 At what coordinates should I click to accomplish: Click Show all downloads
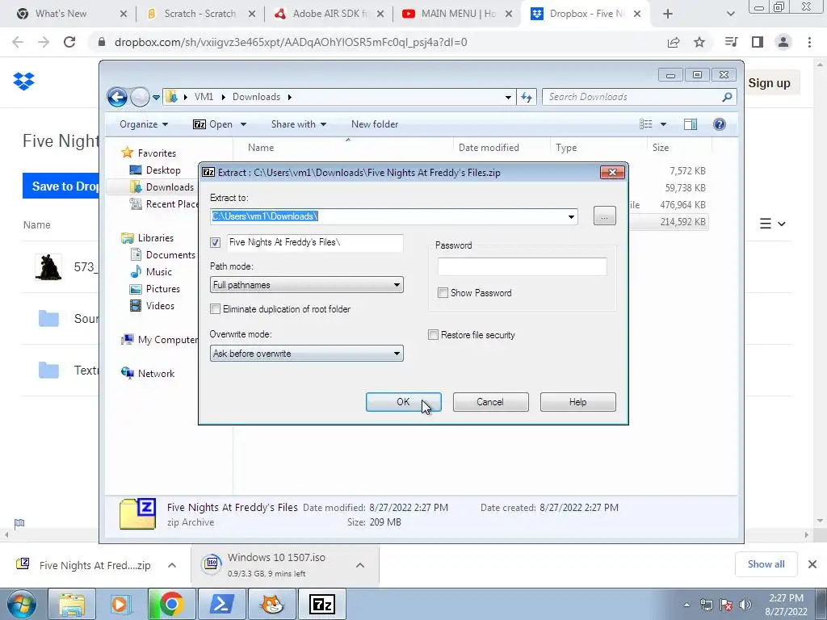tap(766, 564)
